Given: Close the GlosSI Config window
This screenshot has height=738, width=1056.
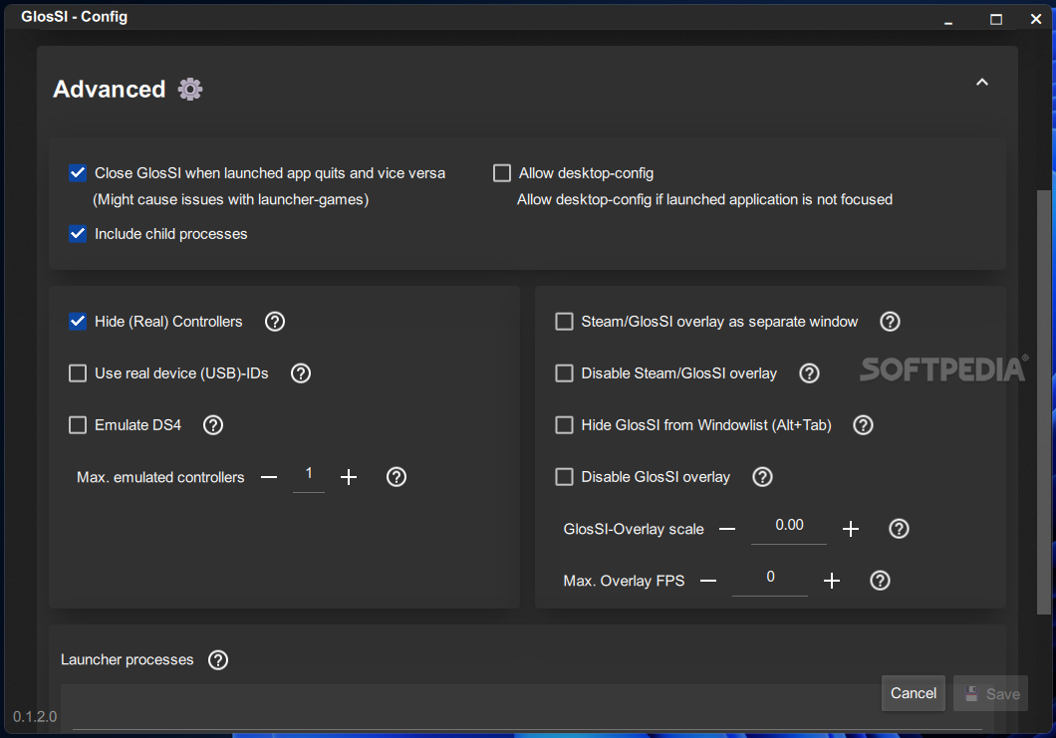Looking at the screenshot, I should 1036,19.
